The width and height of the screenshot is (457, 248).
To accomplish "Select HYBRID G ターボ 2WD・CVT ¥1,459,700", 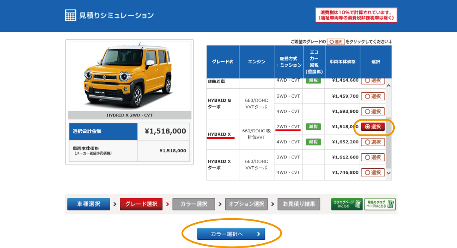I will (x=373, y=96).
